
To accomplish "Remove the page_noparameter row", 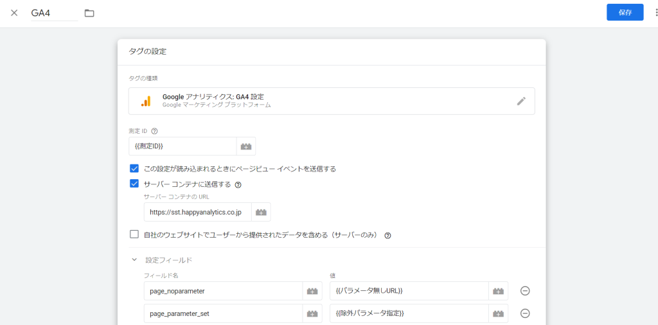I will click(x=524, y=290).
